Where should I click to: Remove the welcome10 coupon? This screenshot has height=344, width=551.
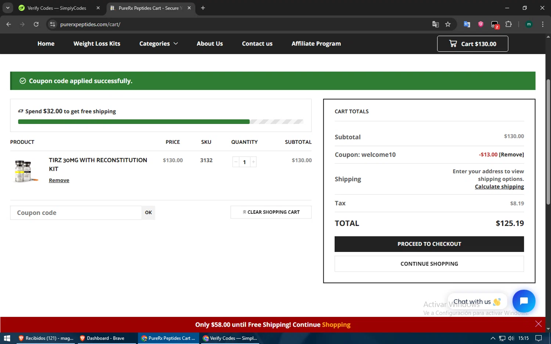(511, 154)
